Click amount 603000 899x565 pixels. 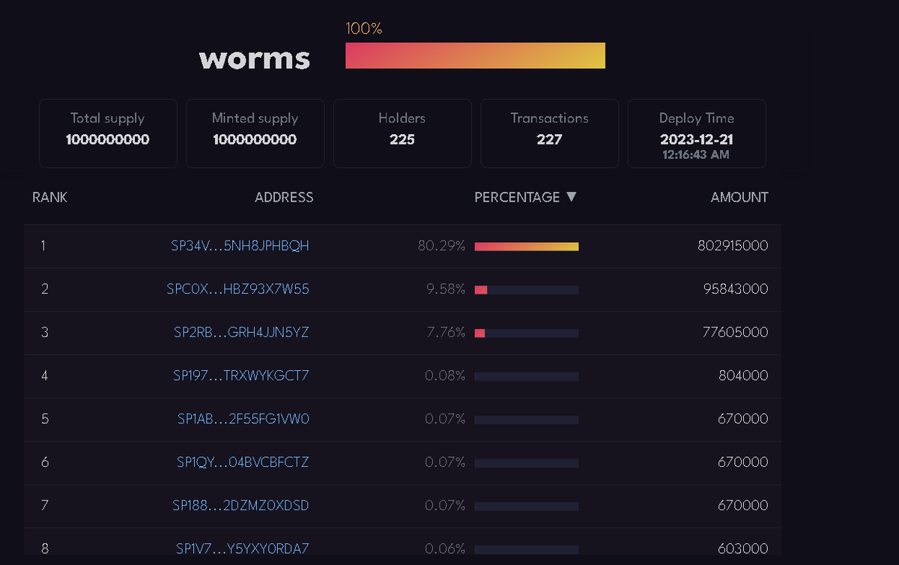[x=743, y=549]
